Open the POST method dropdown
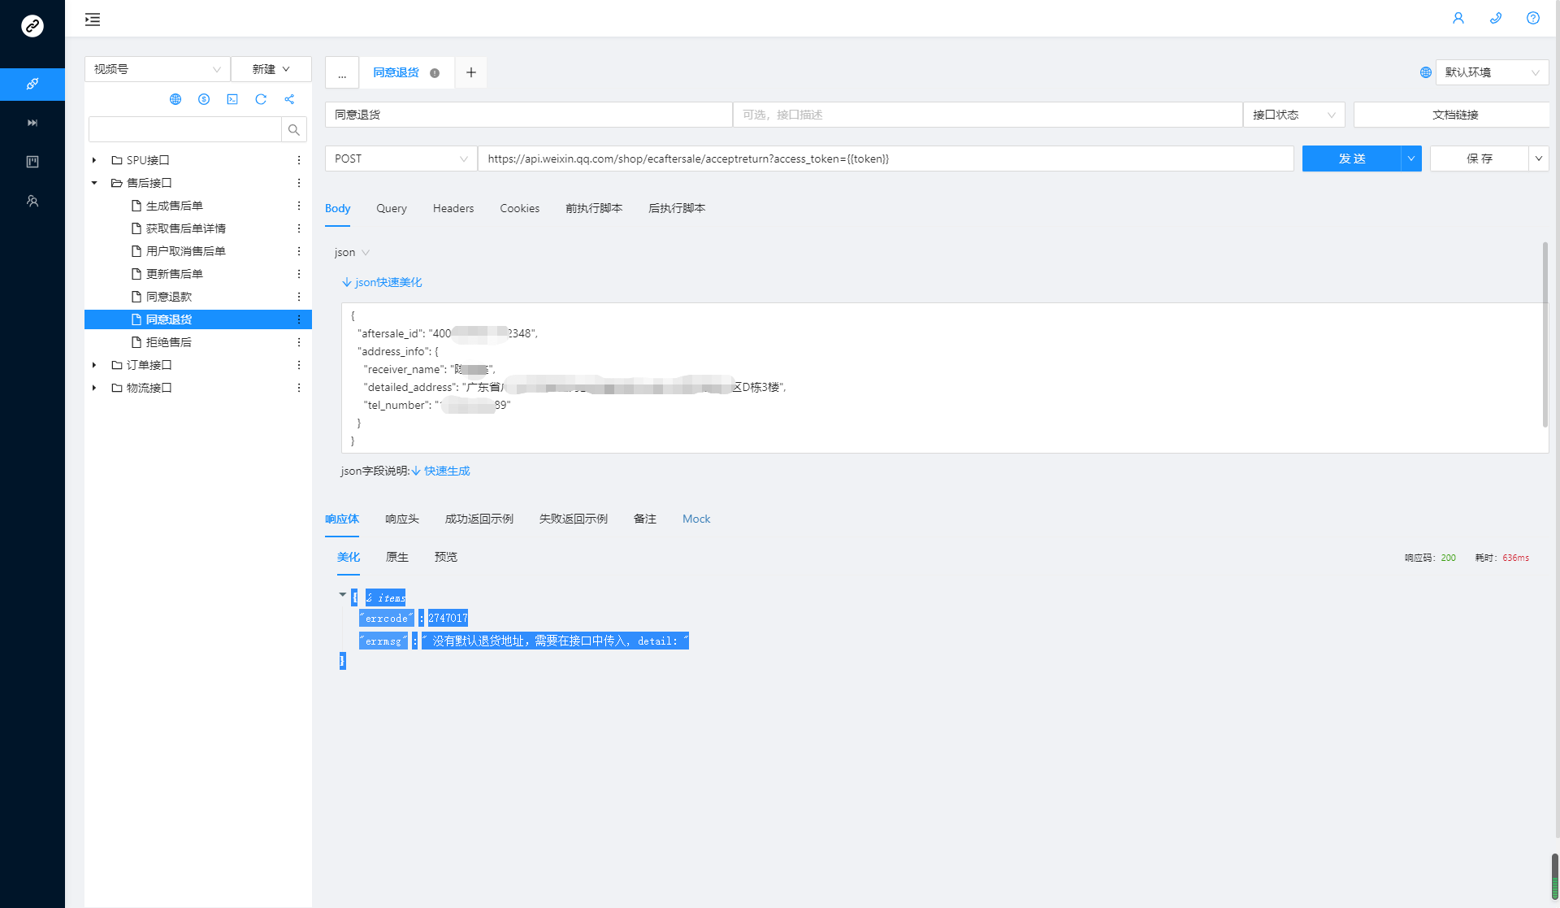Screen dimensions: 1560x908 point(401,159)
